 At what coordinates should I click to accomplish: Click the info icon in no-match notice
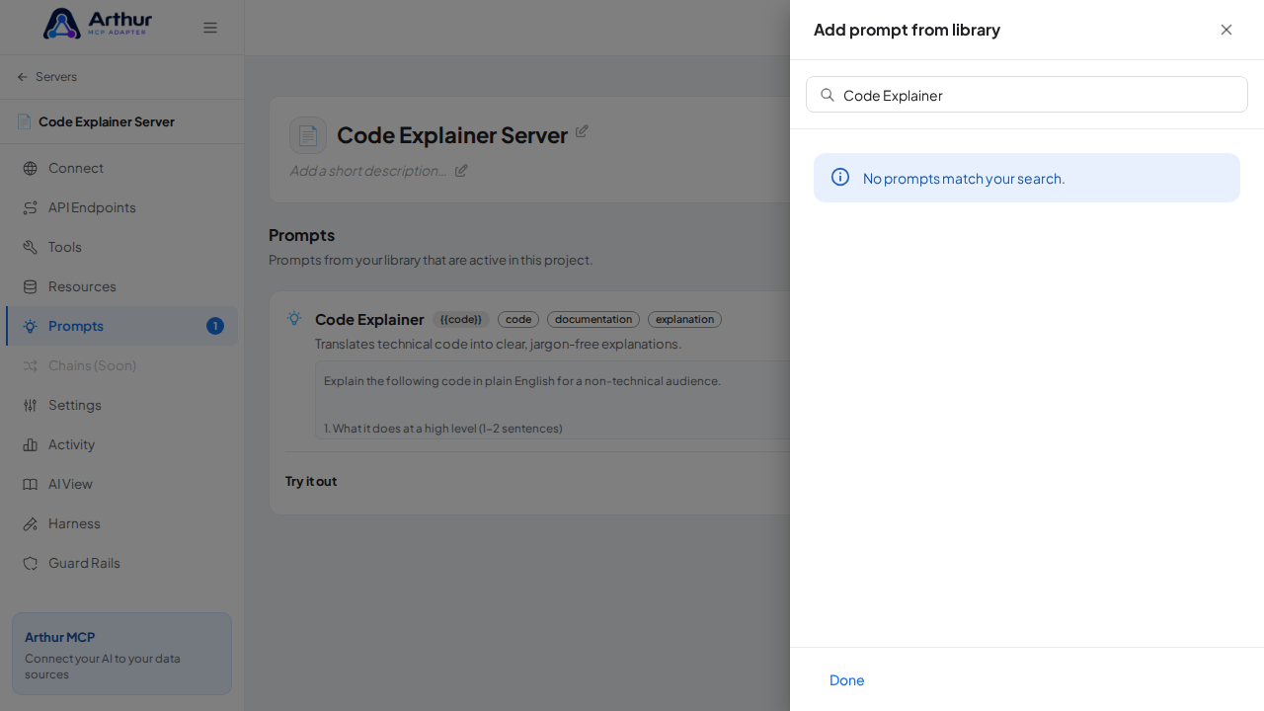[840, 177]
